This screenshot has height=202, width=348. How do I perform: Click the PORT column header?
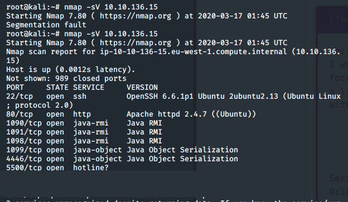[x=15, y=88]
